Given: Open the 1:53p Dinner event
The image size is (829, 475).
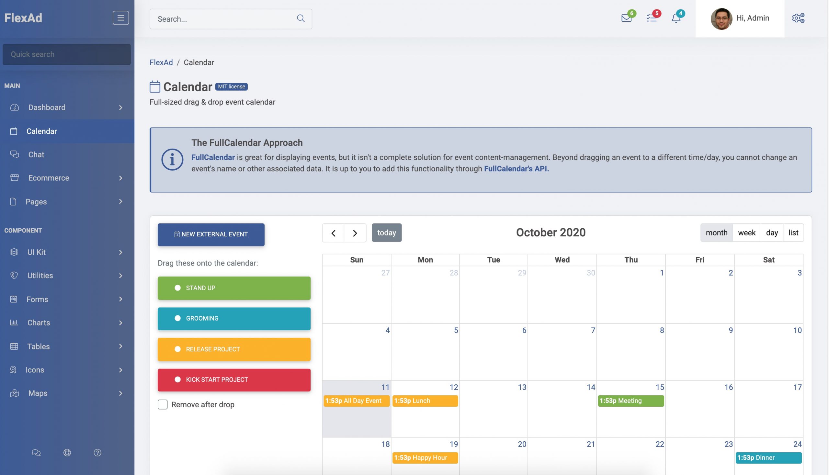Looking at the screenshot, I should (769, 458).
